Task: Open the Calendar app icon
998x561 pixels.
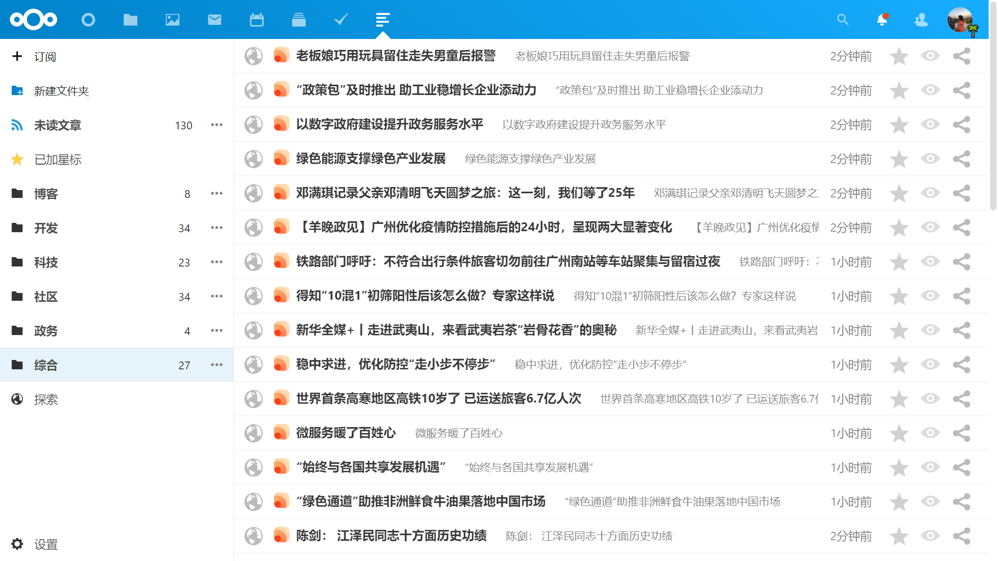Action: [256, 20]
